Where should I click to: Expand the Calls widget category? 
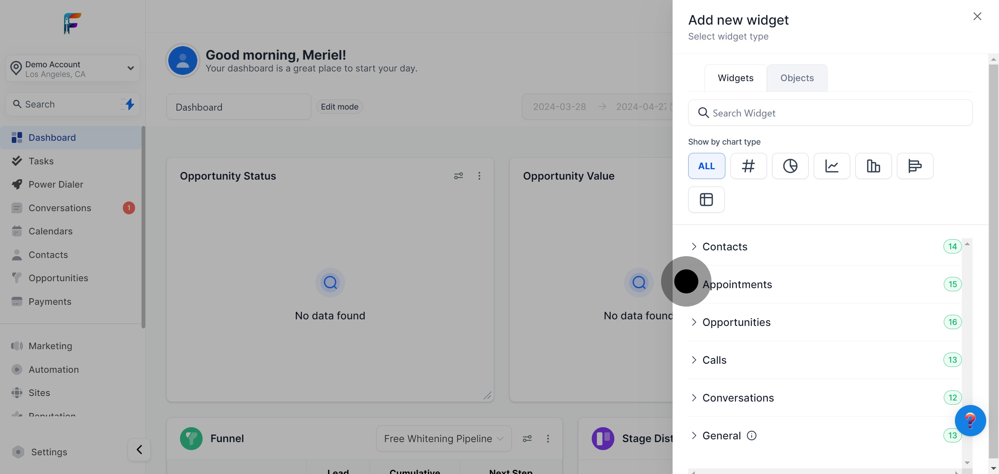pos(714,360)
